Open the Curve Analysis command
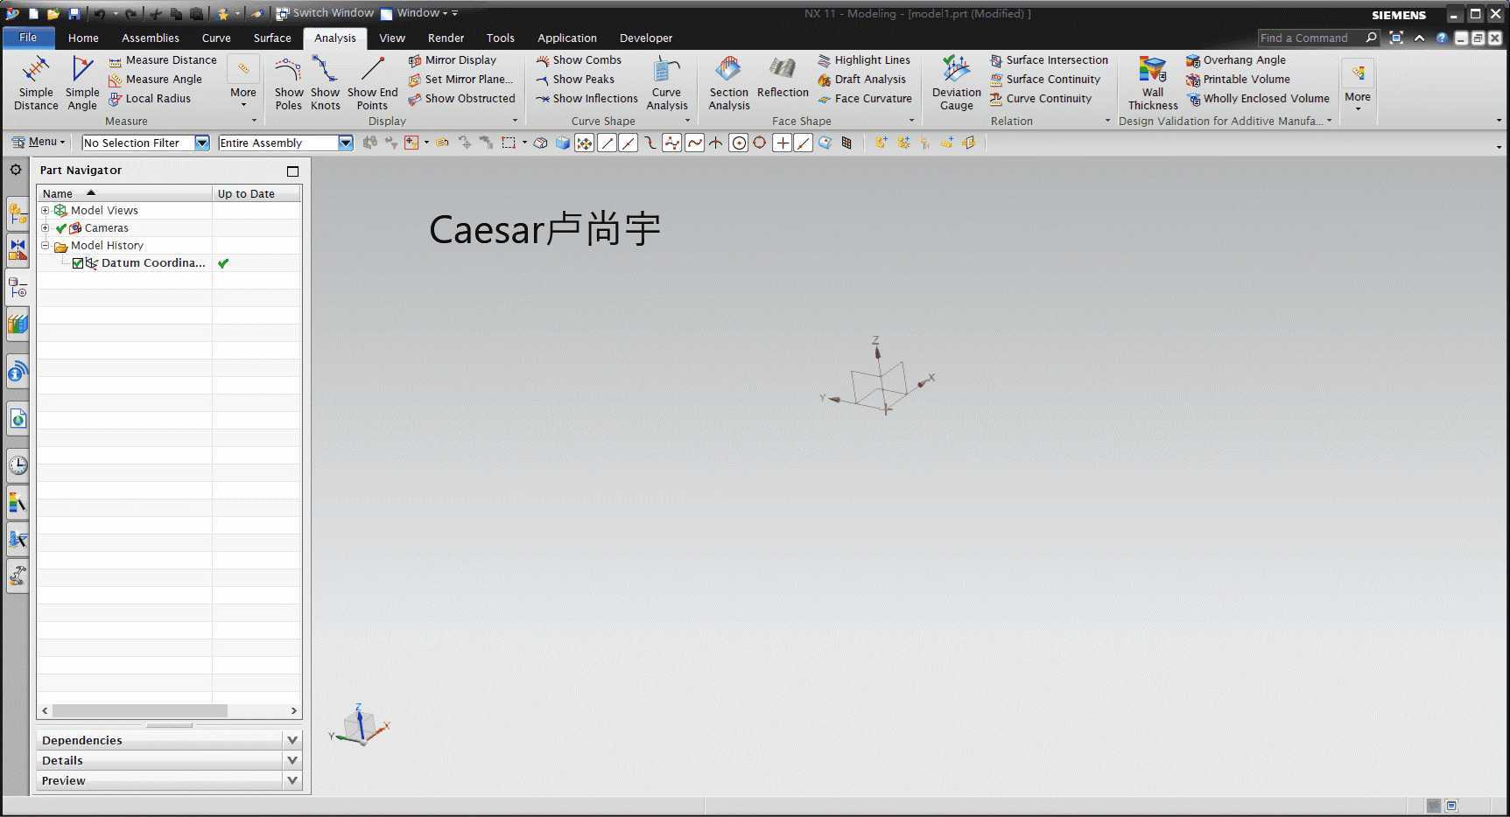The height and width of the screenshot is (817, 1510). [667, 83]
